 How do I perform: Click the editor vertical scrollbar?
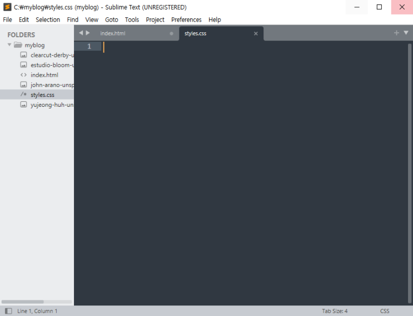pos(410,173)
